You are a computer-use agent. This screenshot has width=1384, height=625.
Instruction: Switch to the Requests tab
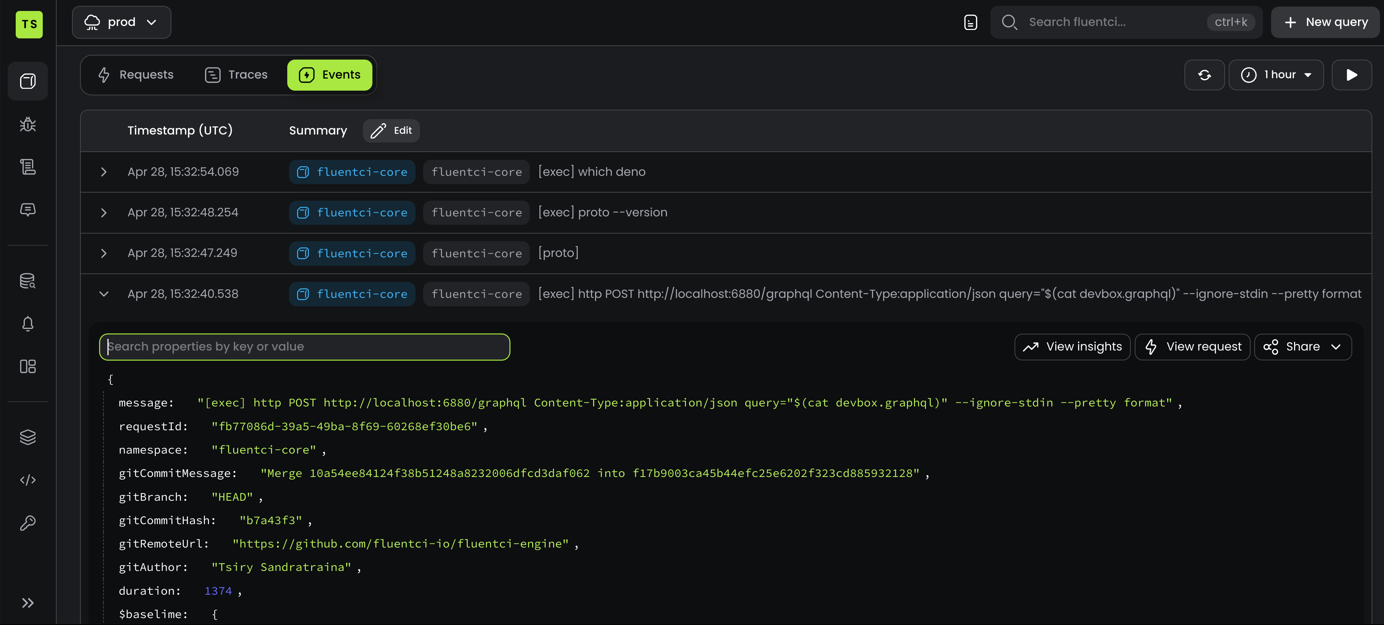[x=136, y=75]
